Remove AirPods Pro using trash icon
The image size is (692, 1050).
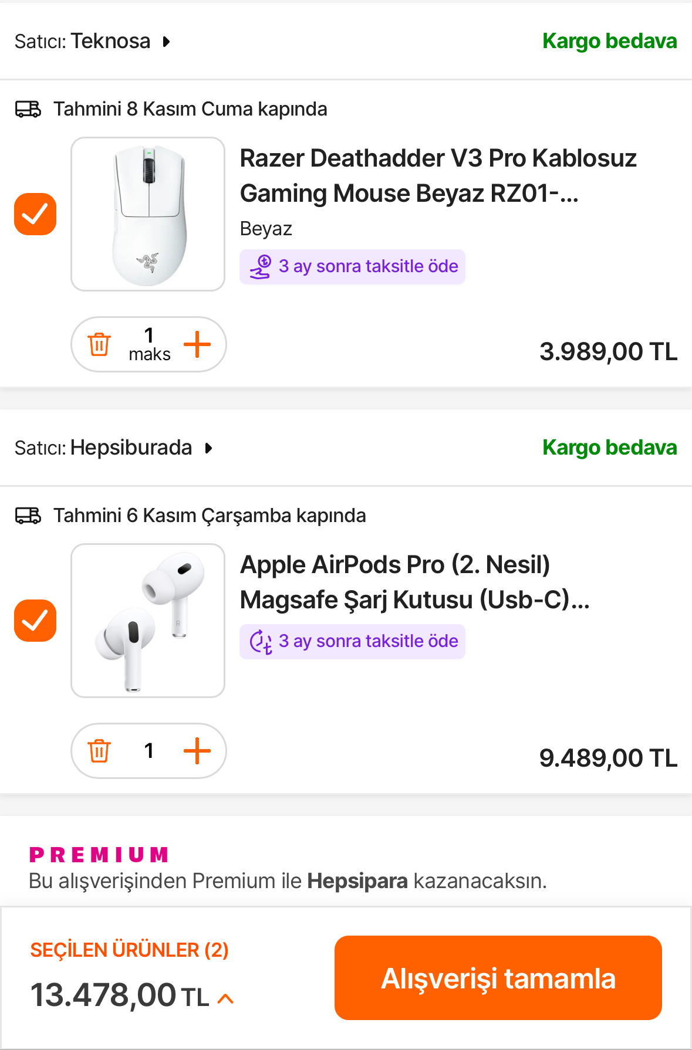(99, 751)
